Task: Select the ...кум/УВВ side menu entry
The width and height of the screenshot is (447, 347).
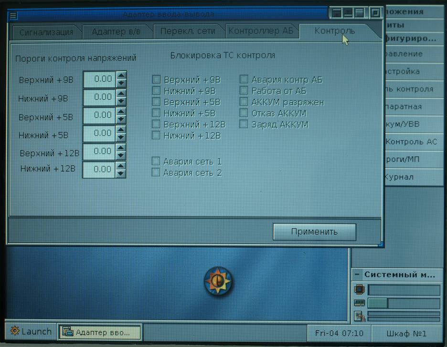Action: click(414, 124)
